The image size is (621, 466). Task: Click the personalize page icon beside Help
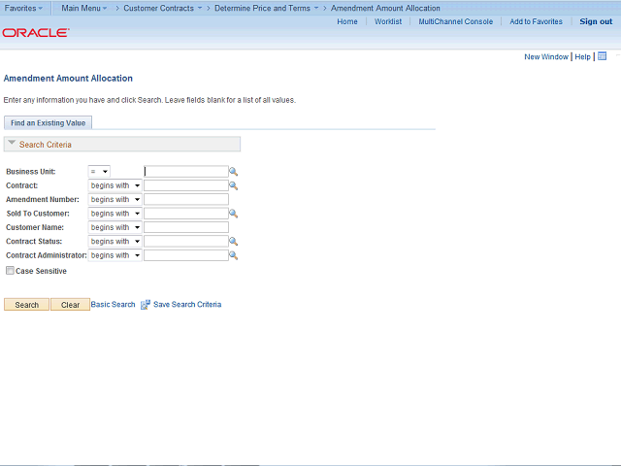(x=602, y=56)
